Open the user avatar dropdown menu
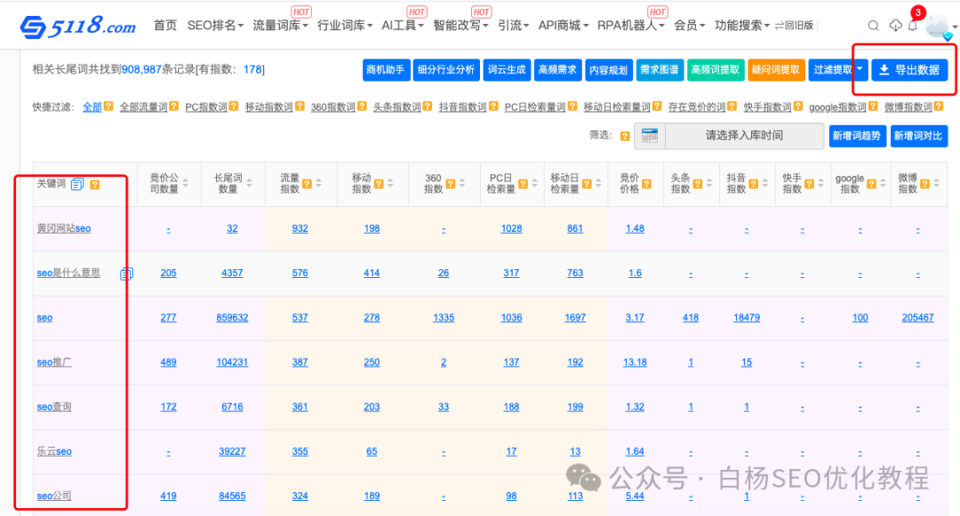Viewport: 960px width, 516px height. [x=940, y=25]
